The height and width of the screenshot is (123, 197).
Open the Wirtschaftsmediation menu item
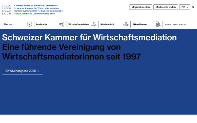coord(78,24)
